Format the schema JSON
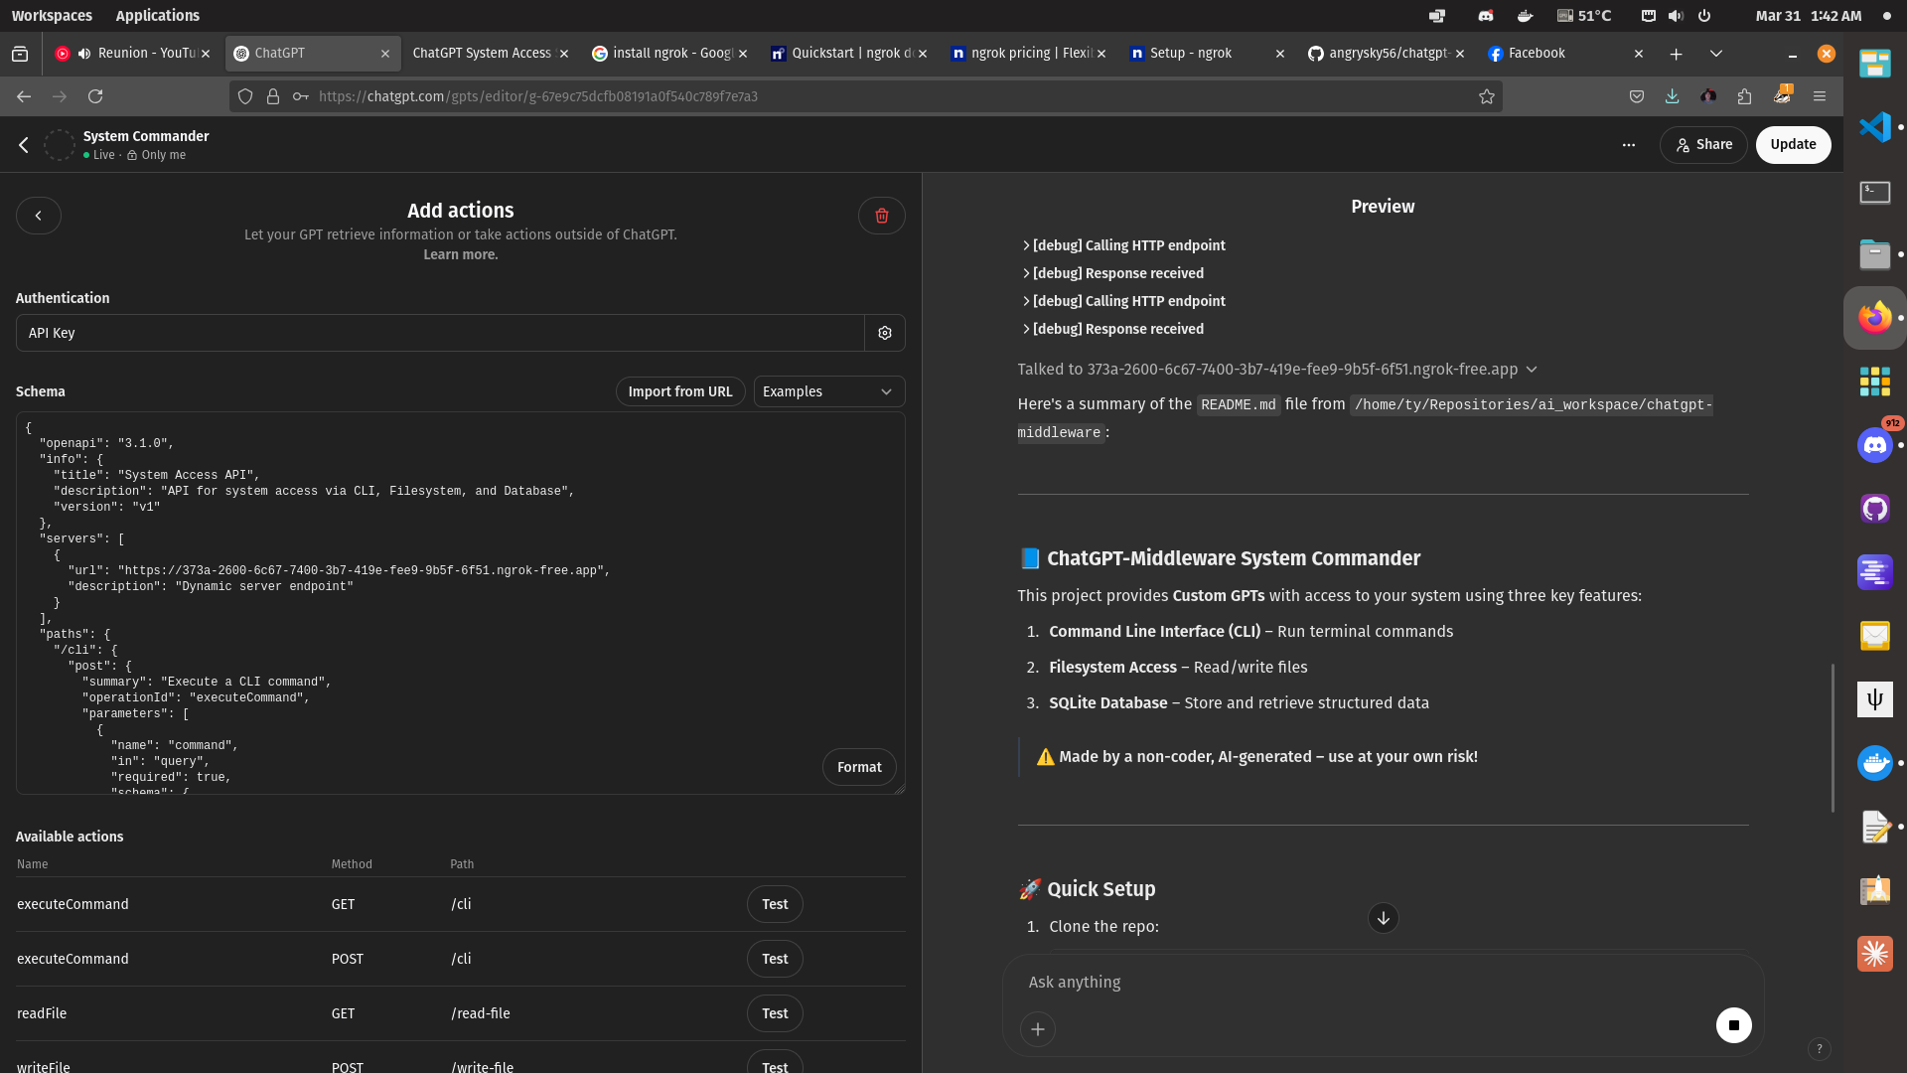This screenshot has width=1907, height=1073. [x=859, y=767]
